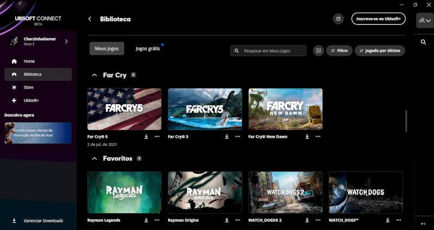Download Far Cry New Dawn
This screenshot has height=230, width=434.
[x=307, y=137]
